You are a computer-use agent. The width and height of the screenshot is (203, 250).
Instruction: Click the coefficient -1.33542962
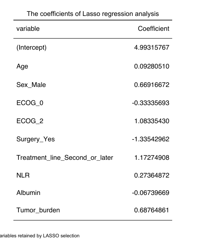point(150,139)
